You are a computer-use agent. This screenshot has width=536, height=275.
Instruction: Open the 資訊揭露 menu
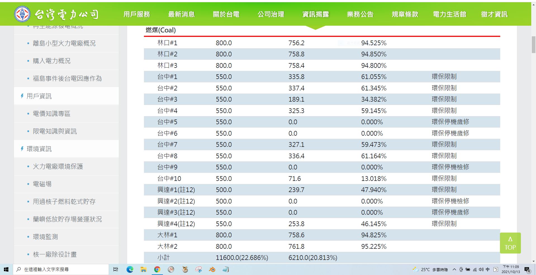pyautogui.click(x=316, y=14)
